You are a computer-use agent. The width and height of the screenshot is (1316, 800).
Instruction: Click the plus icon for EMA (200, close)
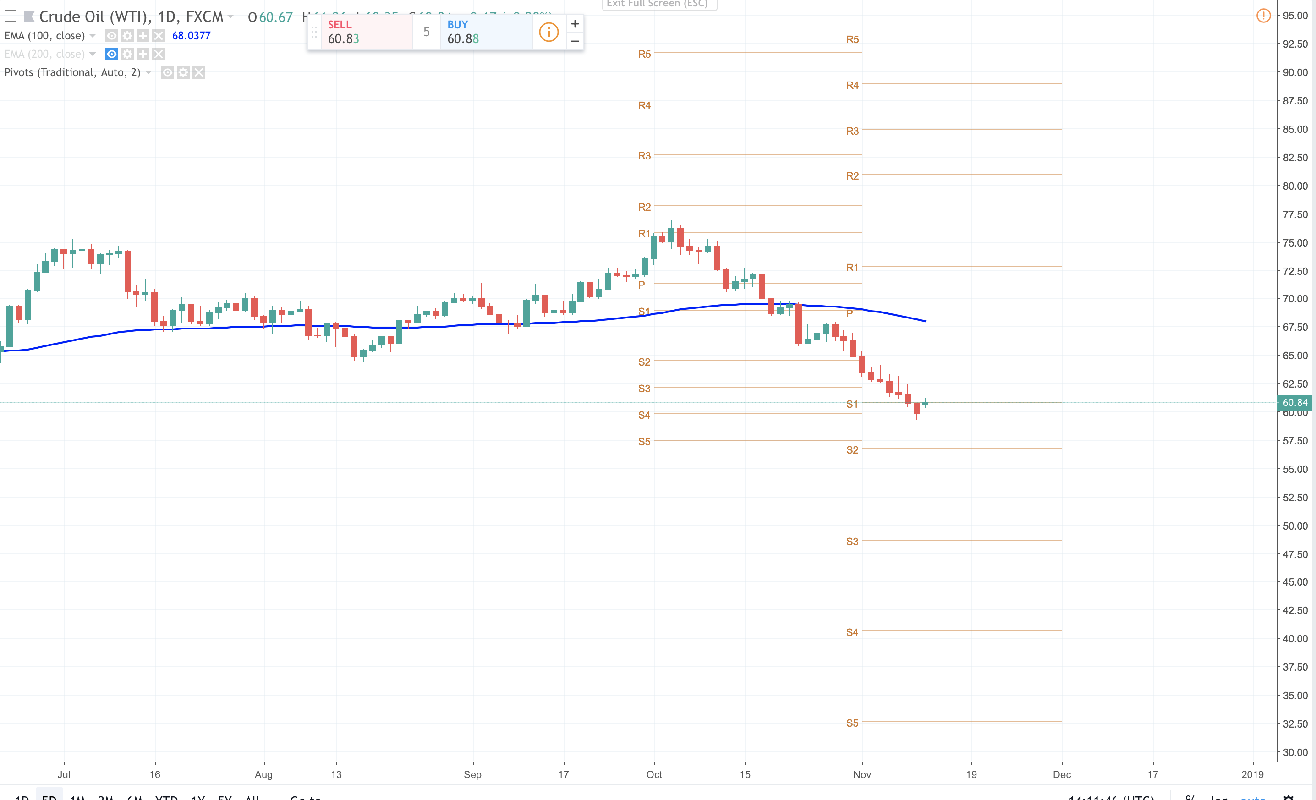coord(143,54)
